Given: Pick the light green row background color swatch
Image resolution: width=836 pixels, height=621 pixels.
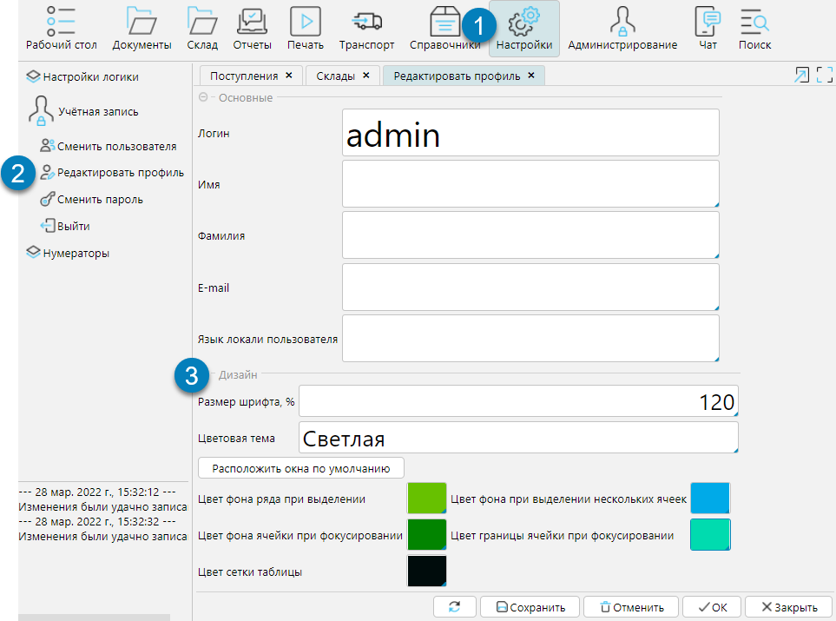Looking at the screenshot, I should pyautogui.click(x=426, y=499).
